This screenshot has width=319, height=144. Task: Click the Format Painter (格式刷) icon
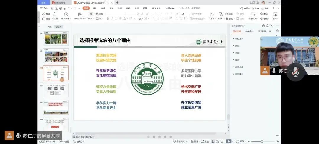click(55, 14)
